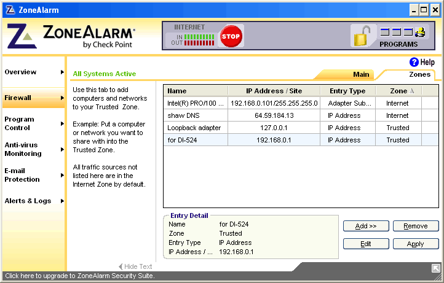This screenshot has width=444, height=283.
Task: Click IP cell 192.168.0.101/255.255.255.0
Action: coord(274,103)
